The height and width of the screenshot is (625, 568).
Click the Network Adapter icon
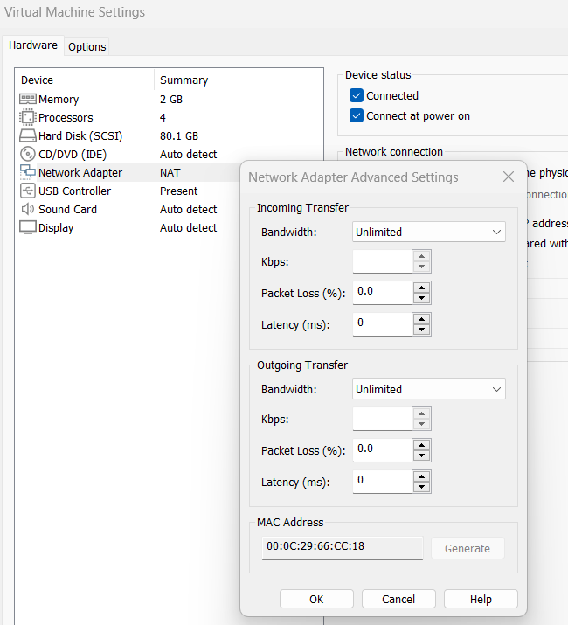27,173
